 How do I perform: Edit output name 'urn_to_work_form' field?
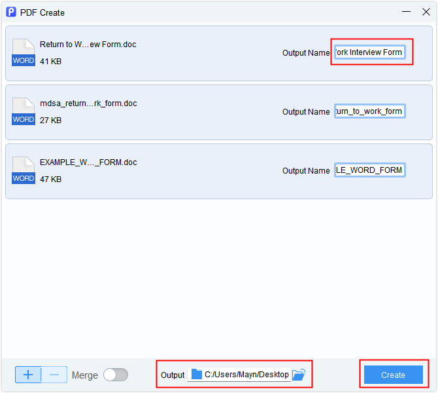click(x=370, y=111)
